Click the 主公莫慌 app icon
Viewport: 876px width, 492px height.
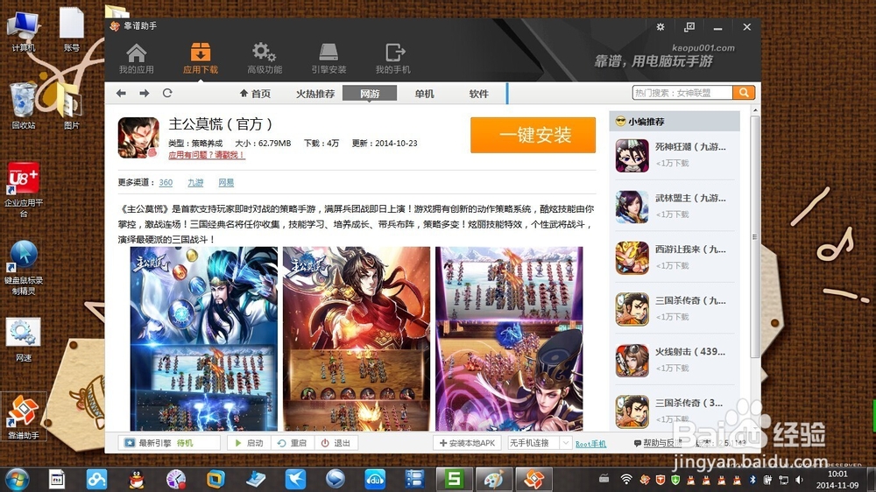click(138, 137)
